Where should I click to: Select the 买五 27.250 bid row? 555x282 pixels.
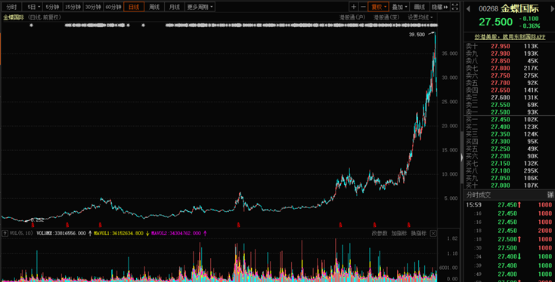(x=510, y=149)
